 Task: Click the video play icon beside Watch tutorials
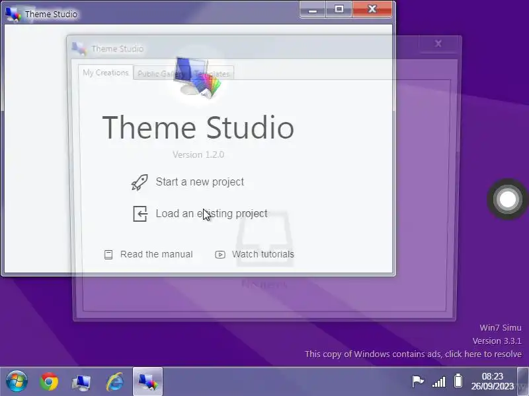tap(220, 255)
